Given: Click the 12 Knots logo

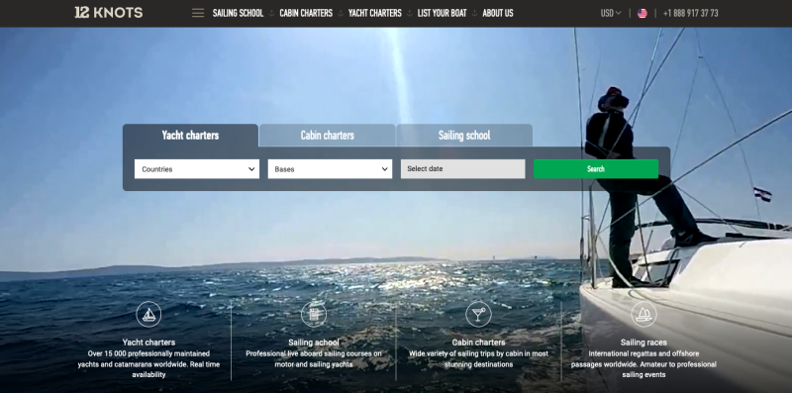Looking at the screenshot, I should [109, 13].
